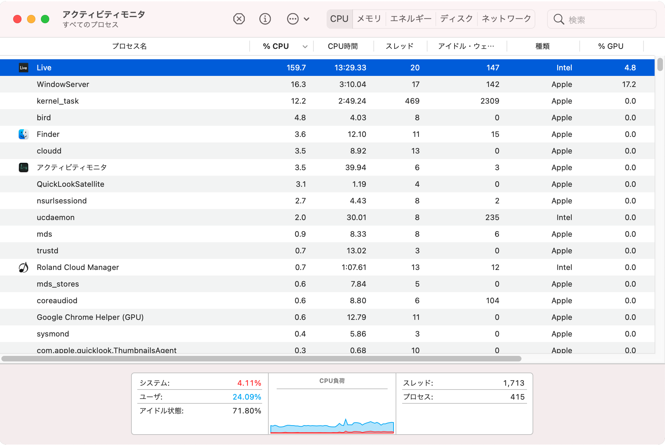Switch to the エネルギー tab
This screenshot has width=665, height=446.
click(411, 19)
